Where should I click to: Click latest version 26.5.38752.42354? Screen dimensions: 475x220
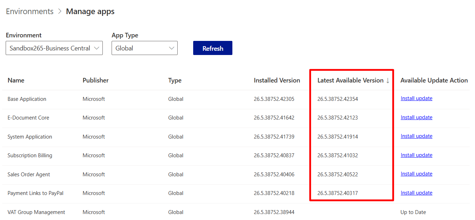coord(338,99)
